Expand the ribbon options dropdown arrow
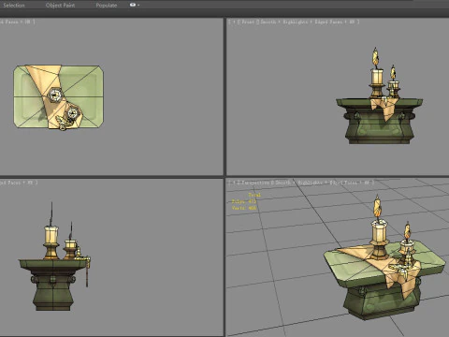 click(138, 5)
